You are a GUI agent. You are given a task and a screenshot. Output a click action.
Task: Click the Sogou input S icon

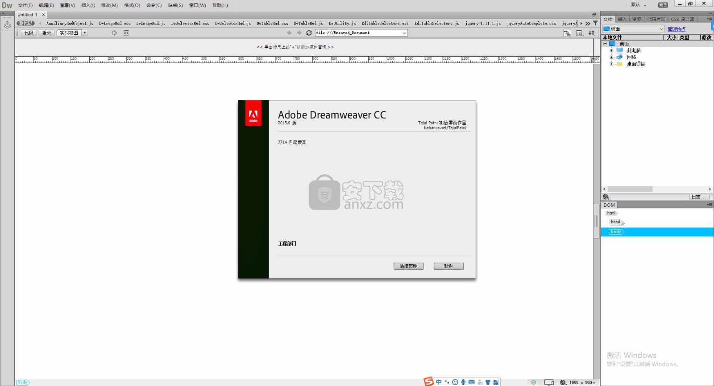point(429,382)
